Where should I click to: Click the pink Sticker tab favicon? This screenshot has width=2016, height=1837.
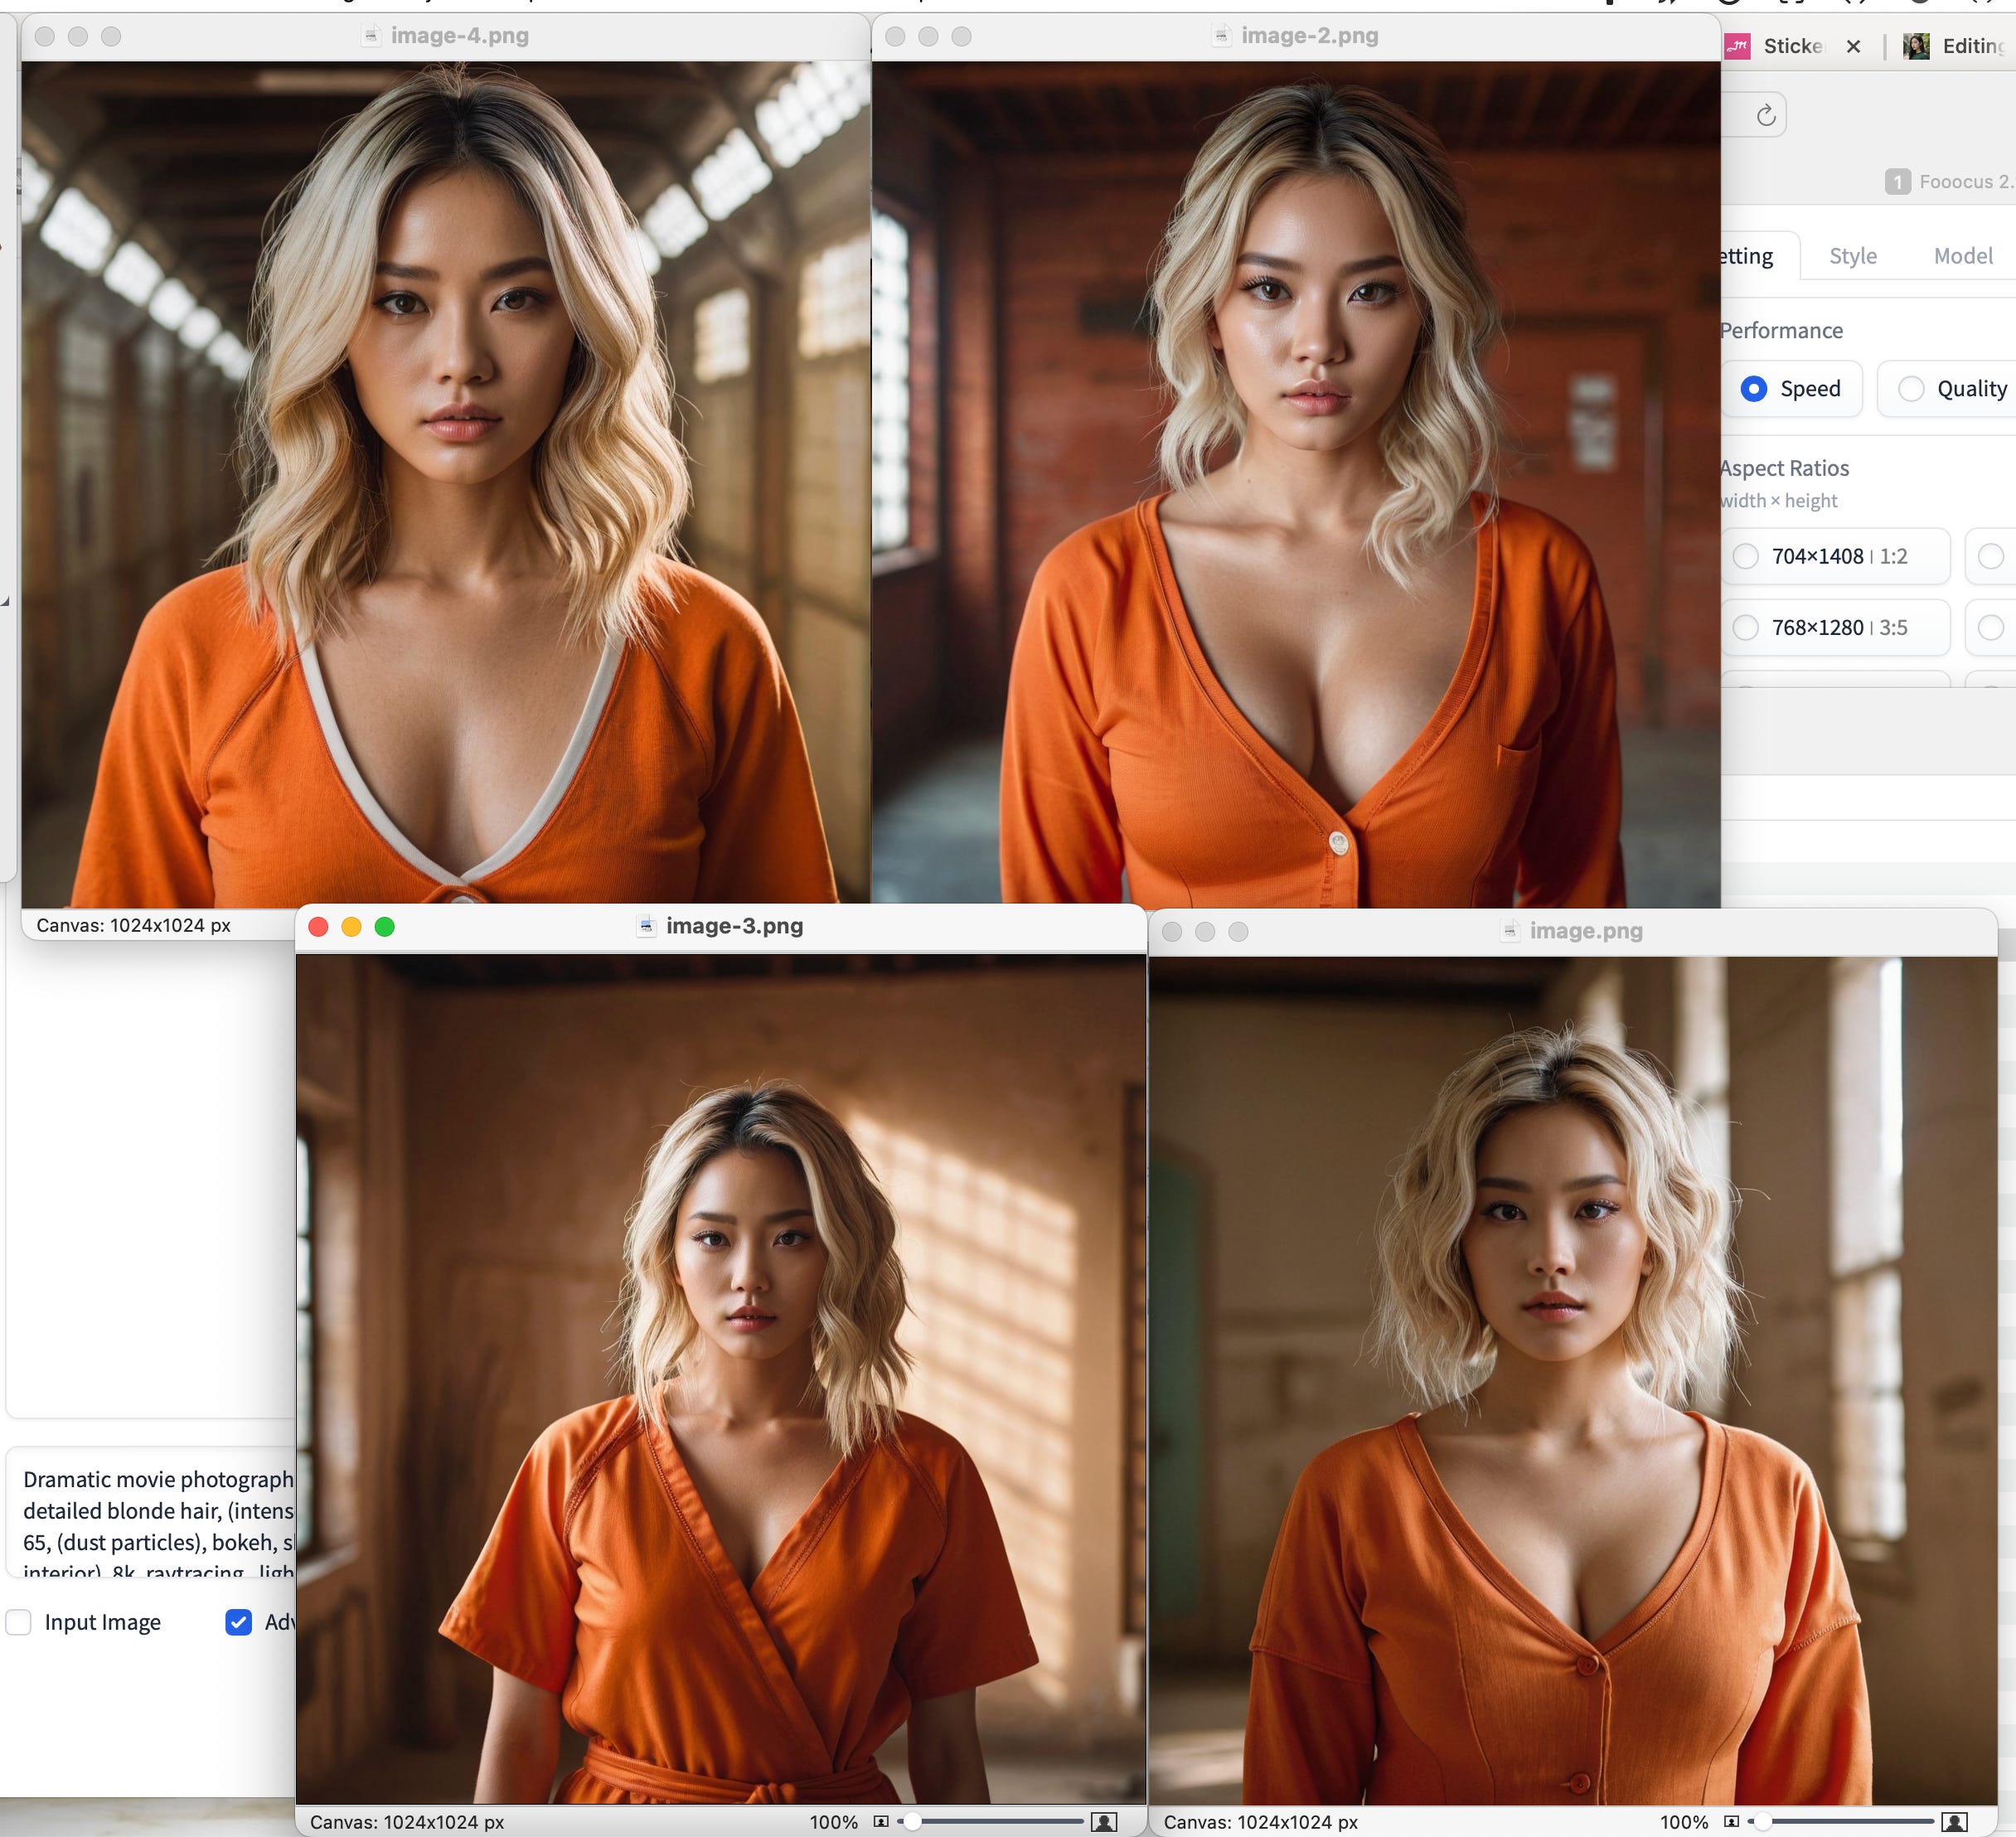click(1738, 46)
